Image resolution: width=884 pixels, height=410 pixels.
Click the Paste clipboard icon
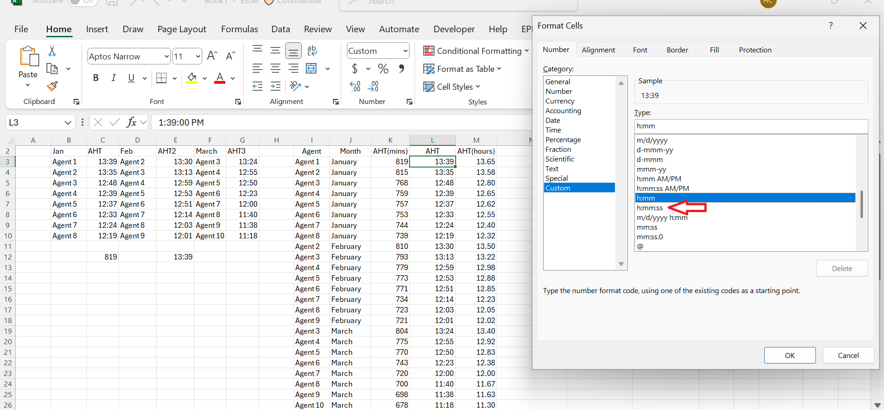point(29,56)
